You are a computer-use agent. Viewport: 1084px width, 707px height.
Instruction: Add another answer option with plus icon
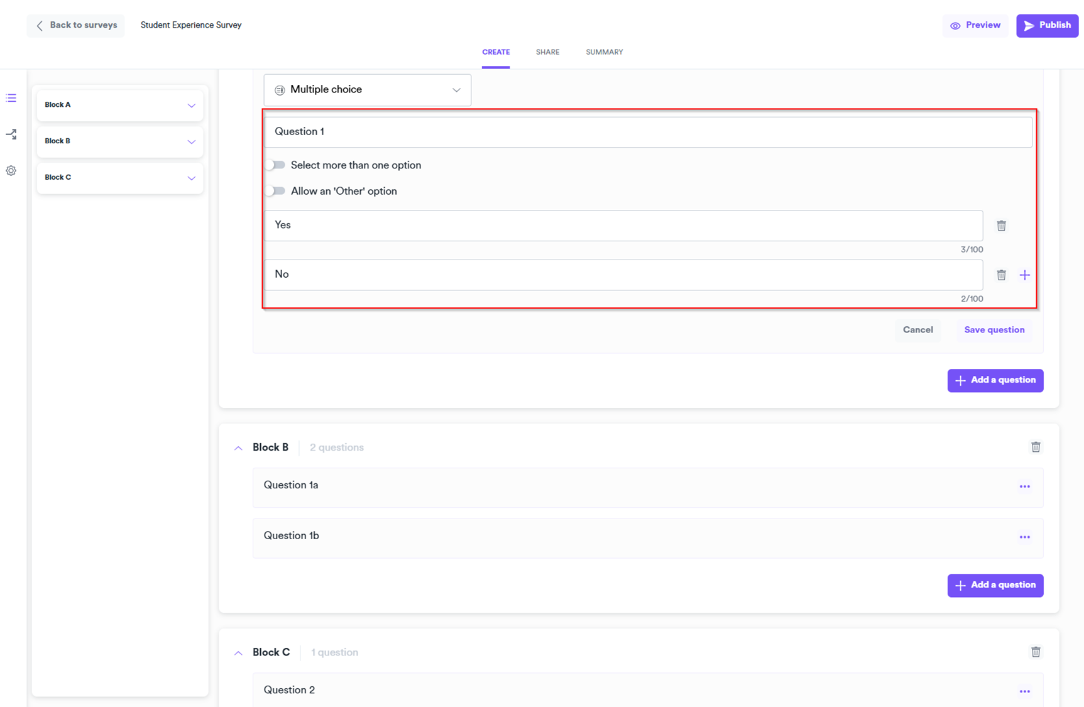(1024, 275)
